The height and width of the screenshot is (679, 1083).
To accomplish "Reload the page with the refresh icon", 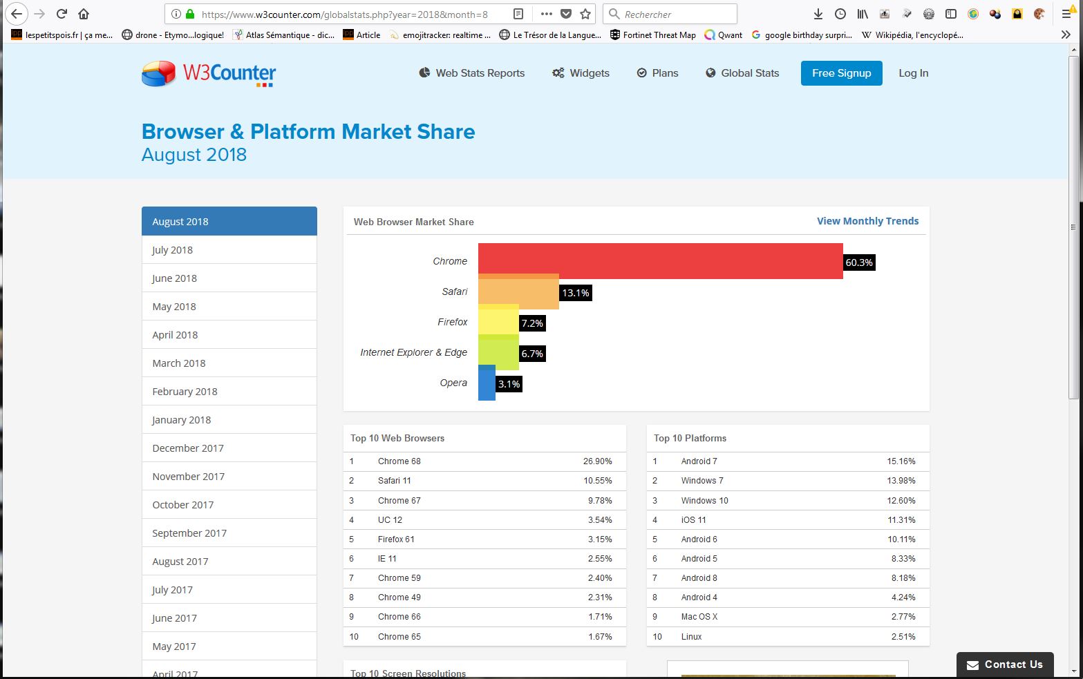I will [62, 14].
